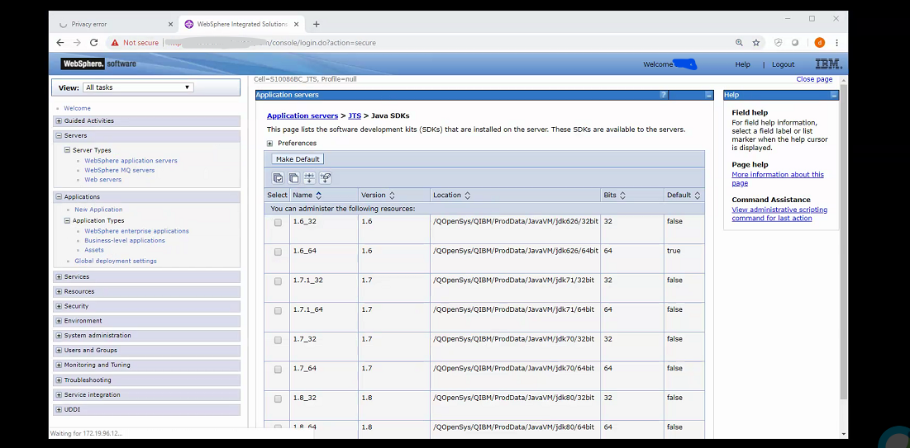
Task: Click the Not secure warning icon
Action: (115, 42)
